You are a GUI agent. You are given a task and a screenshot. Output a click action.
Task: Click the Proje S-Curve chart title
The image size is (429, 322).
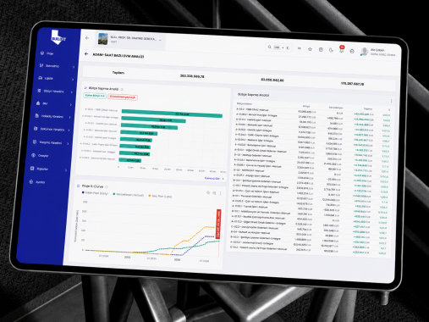click(x=92, y=186)
